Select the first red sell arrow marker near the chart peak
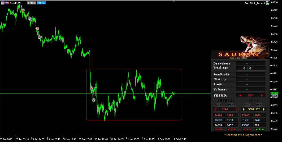The height and width of the screenshot is (142, 282). [x=23, y=10]
